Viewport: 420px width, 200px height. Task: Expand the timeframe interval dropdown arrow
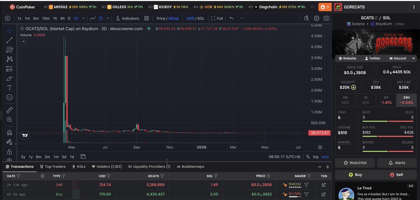pos(83,18)
